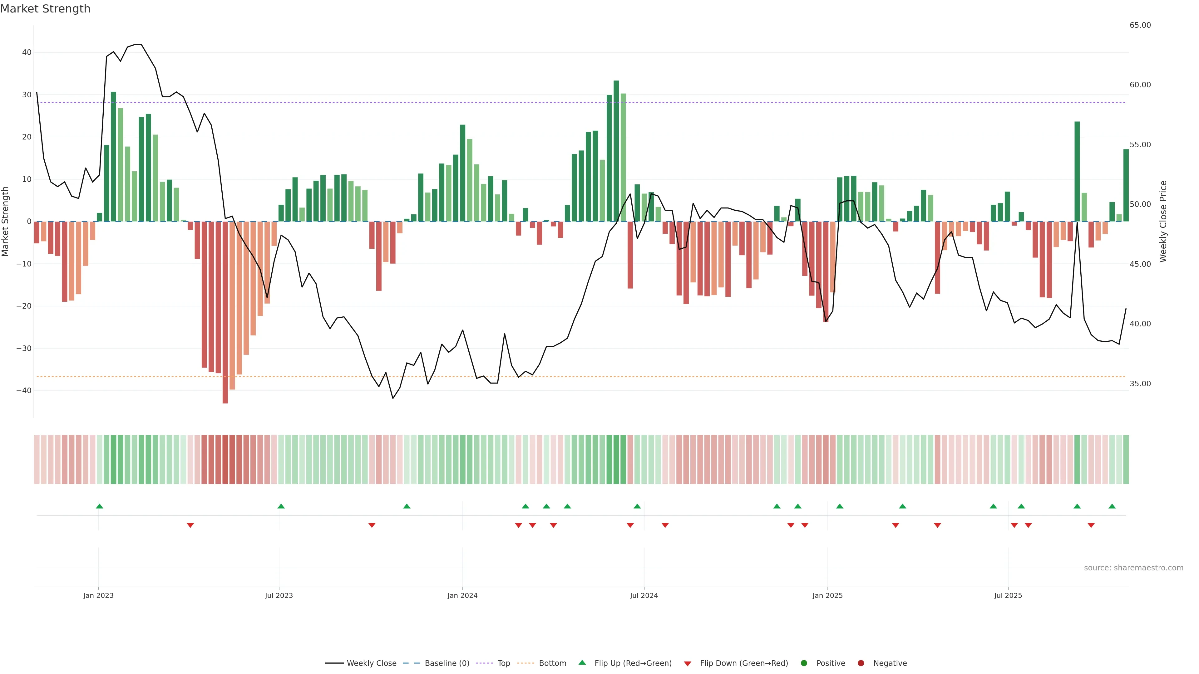Click the red Flip Down legend triangle
Screen dimensions: 1199x674
tap(688, 663)
